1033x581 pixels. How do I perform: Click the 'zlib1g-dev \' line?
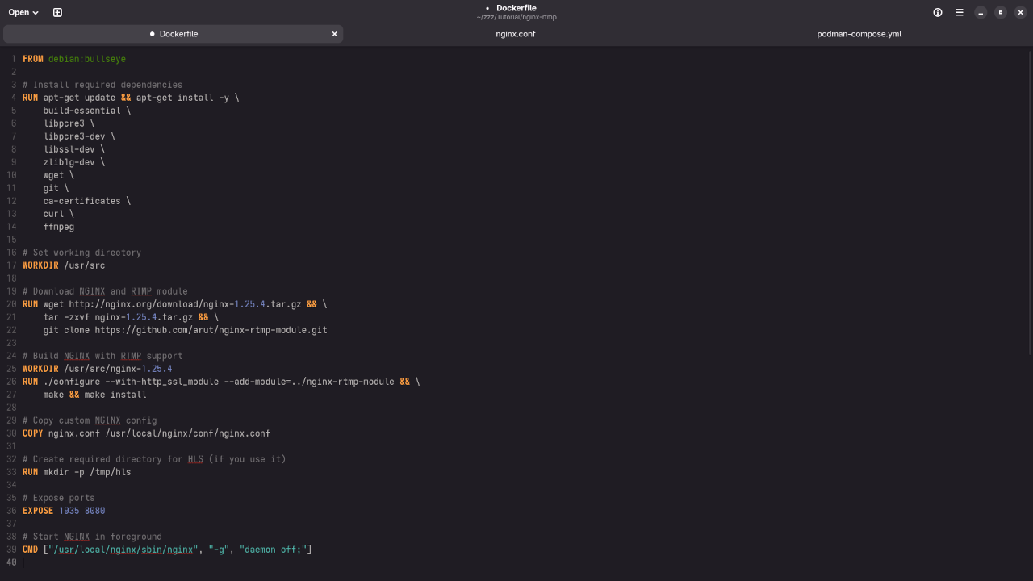pos(74,162)
